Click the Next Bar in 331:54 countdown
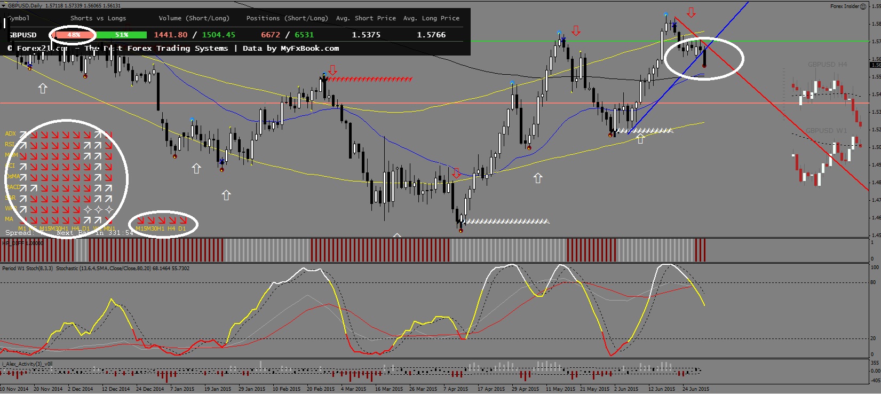Image resolution: width=881 pixels, height=394 pixels. pos(95,233)
